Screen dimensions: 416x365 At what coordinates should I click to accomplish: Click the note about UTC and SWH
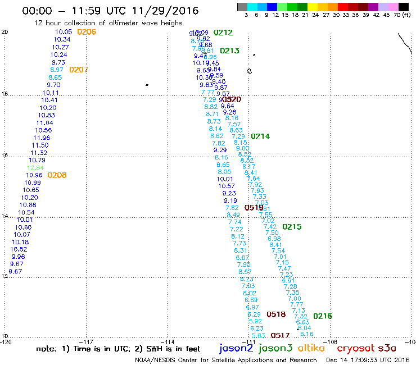pos(118,349)
